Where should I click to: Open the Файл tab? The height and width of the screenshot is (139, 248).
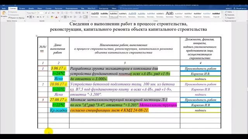pos(4,8)
